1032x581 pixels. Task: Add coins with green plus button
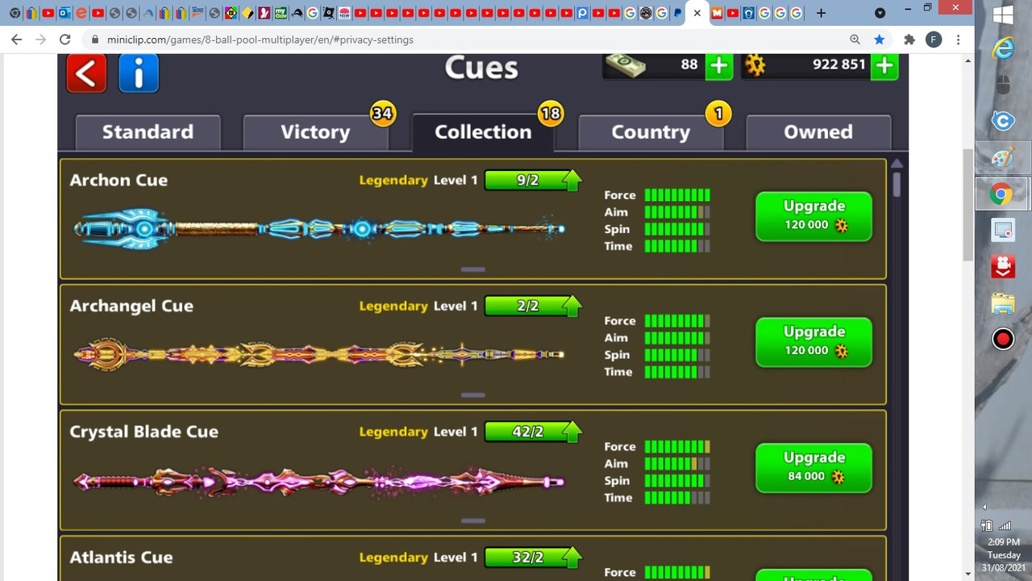point(884,65)
